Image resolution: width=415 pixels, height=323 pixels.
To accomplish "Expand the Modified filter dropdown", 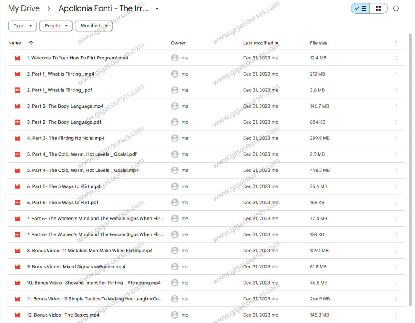I will [x=94, y=26].
